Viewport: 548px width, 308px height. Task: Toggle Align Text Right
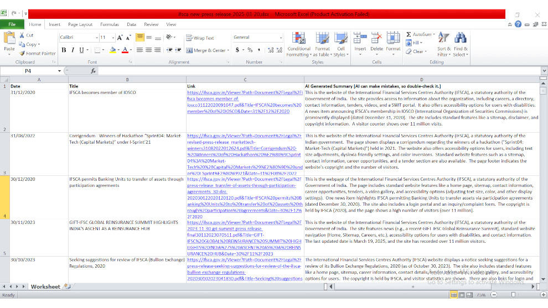pos(158,50)
